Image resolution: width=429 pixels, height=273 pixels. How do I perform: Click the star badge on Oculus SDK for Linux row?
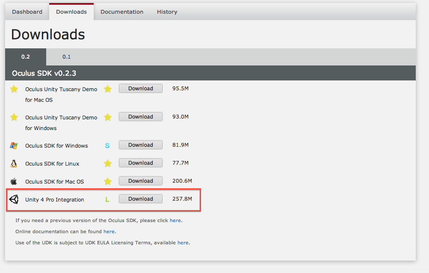[x=107, y=163]
